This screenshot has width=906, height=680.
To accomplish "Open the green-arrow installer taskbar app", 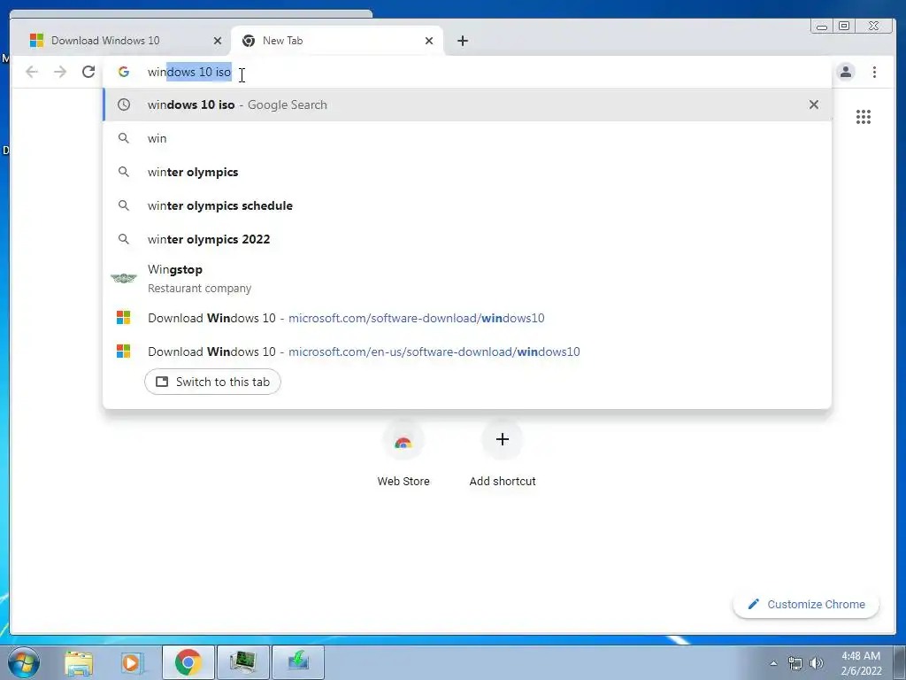I will click(298, 662).
